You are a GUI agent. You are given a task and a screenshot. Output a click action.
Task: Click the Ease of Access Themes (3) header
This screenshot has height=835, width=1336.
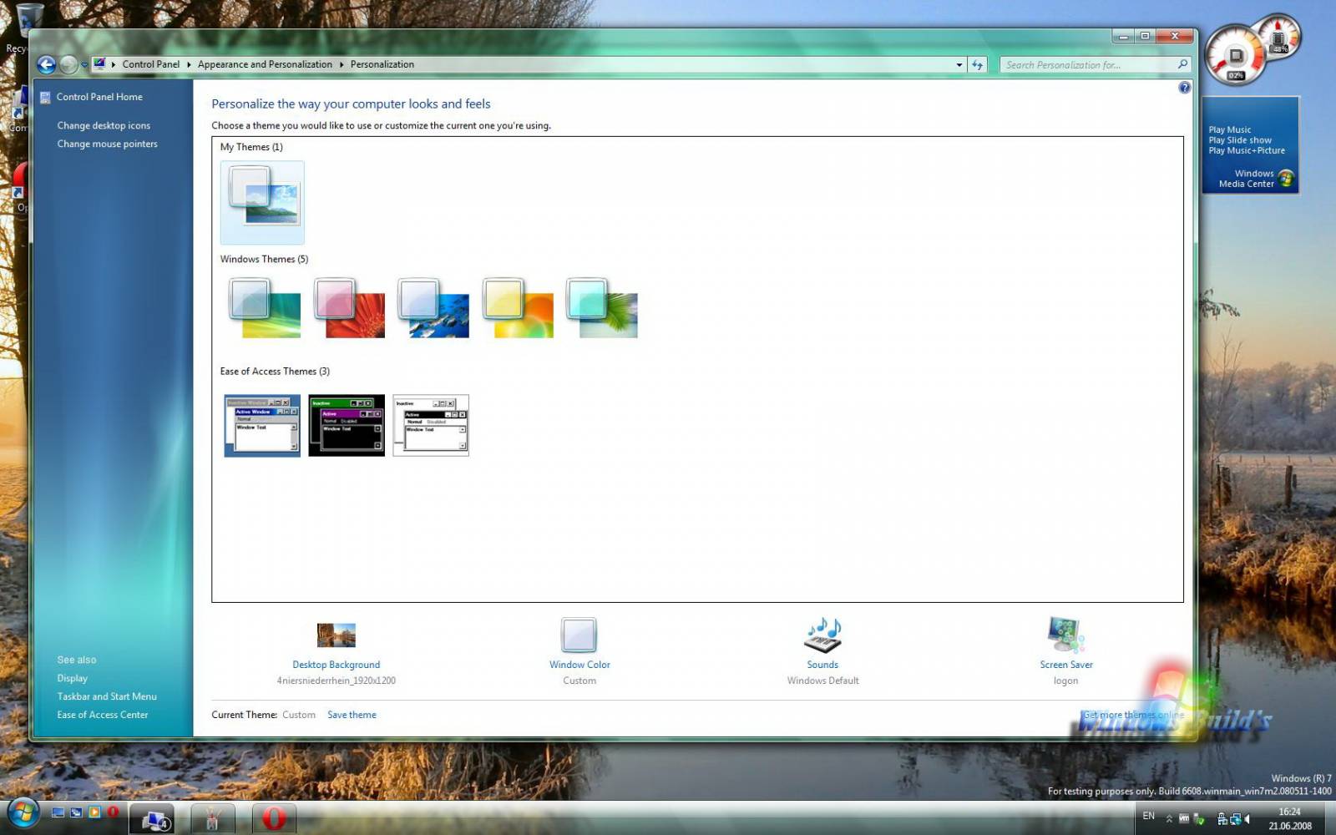tap(275, 371)
